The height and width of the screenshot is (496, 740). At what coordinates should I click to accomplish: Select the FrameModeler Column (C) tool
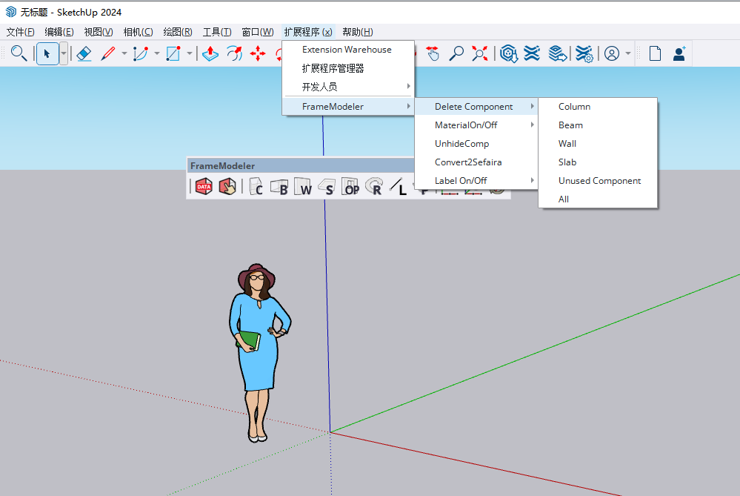pyautogui.click(x=256, y=188)
